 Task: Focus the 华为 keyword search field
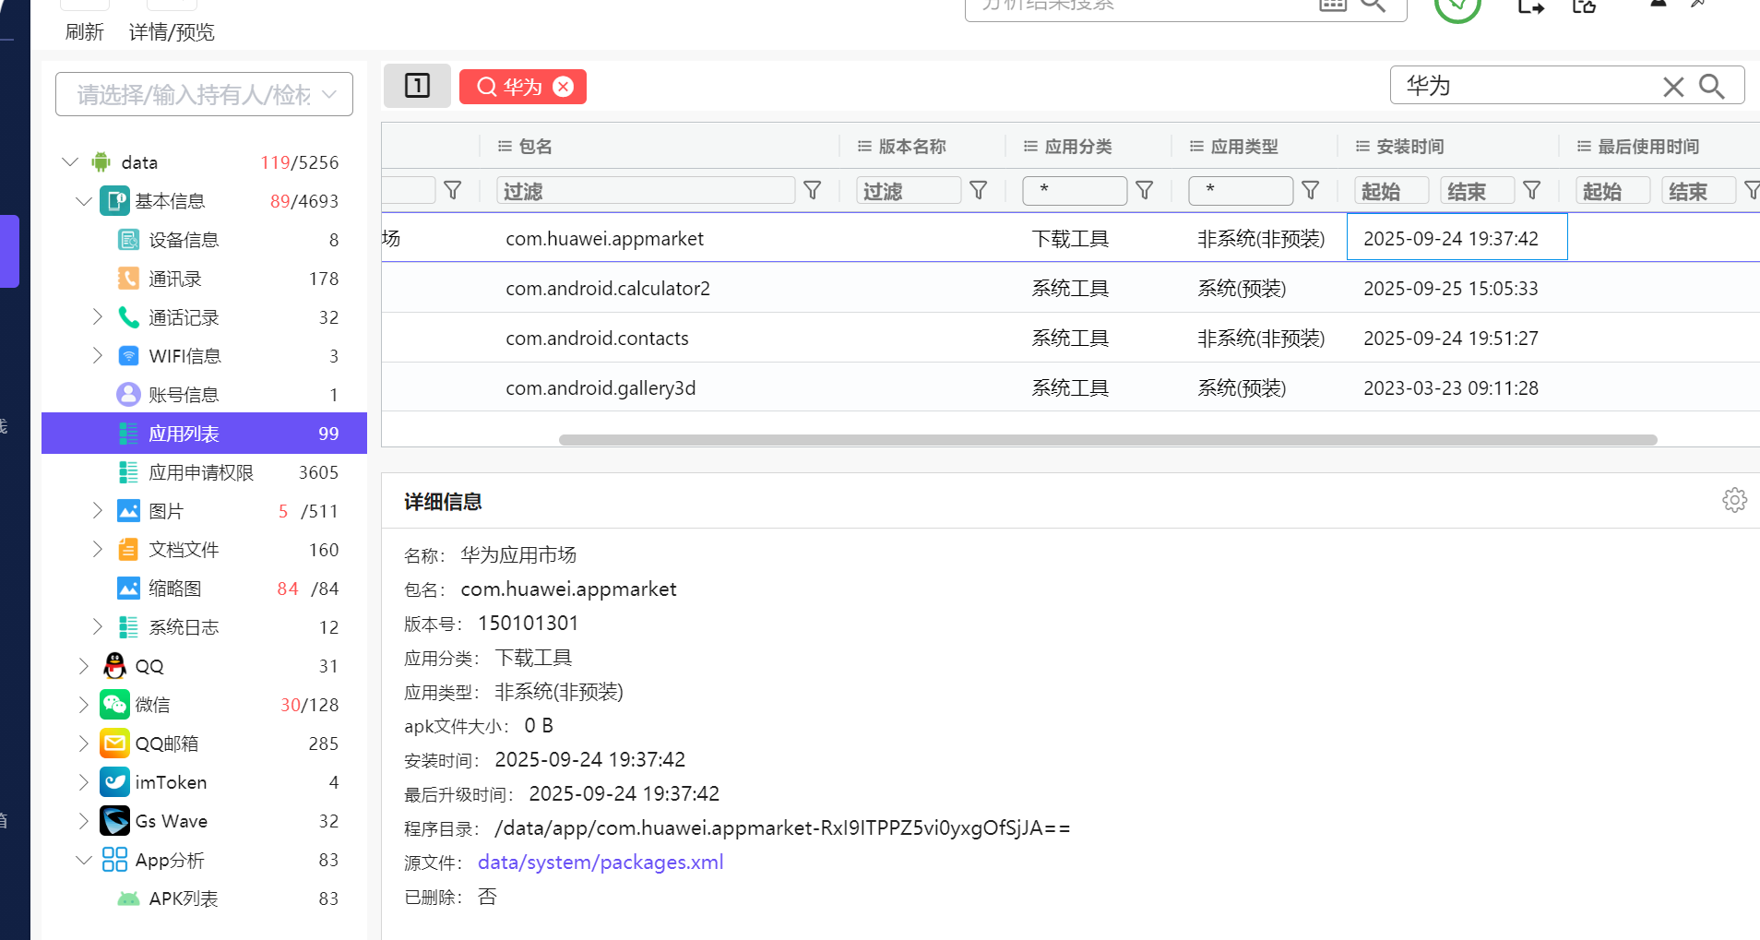point(1527,86)
